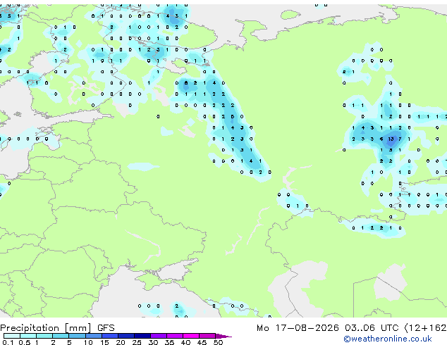This screenshot has width=447, height=345.
Task: Click the legend swatch between 15 and 20
Action: pyautogui.click(x=110, y=336)
